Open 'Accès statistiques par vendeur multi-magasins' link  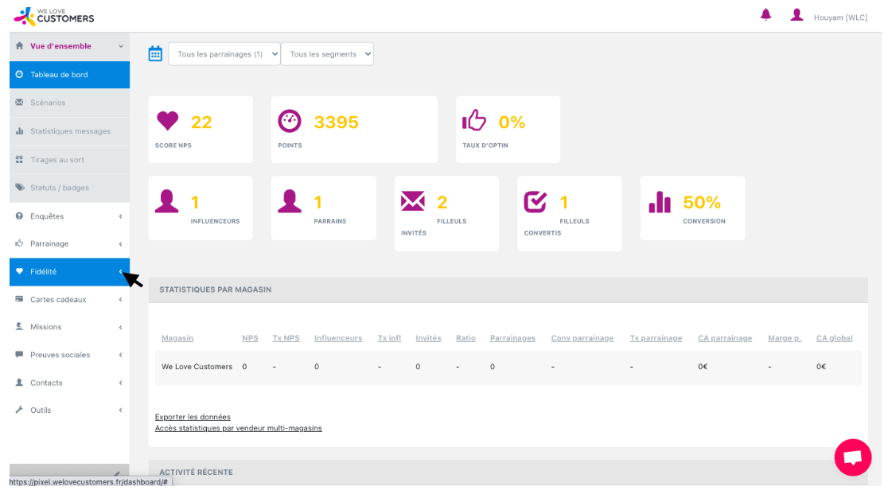tap(238, 428)
